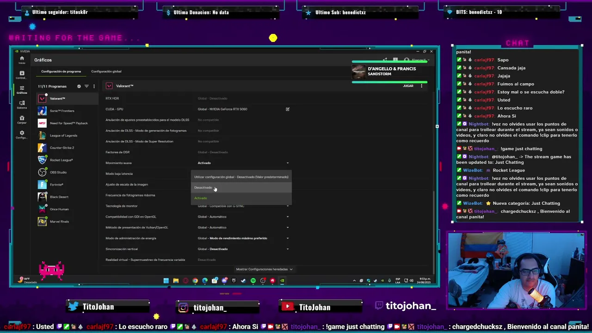
Task: Open the Canjear gift icon
Action: click(x=22, y=119)
